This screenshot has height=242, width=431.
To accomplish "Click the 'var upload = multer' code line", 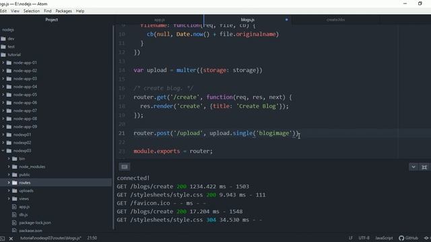I will [198, 70].
